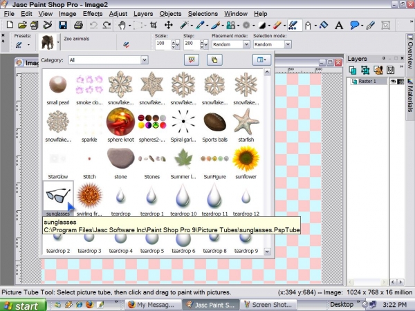Click the Undo arrow icon
The image size is (415, 311).
click(x=93, y=25)
